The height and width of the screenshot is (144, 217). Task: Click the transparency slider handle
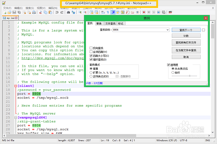pyautogui.click(x=190, y=76)
